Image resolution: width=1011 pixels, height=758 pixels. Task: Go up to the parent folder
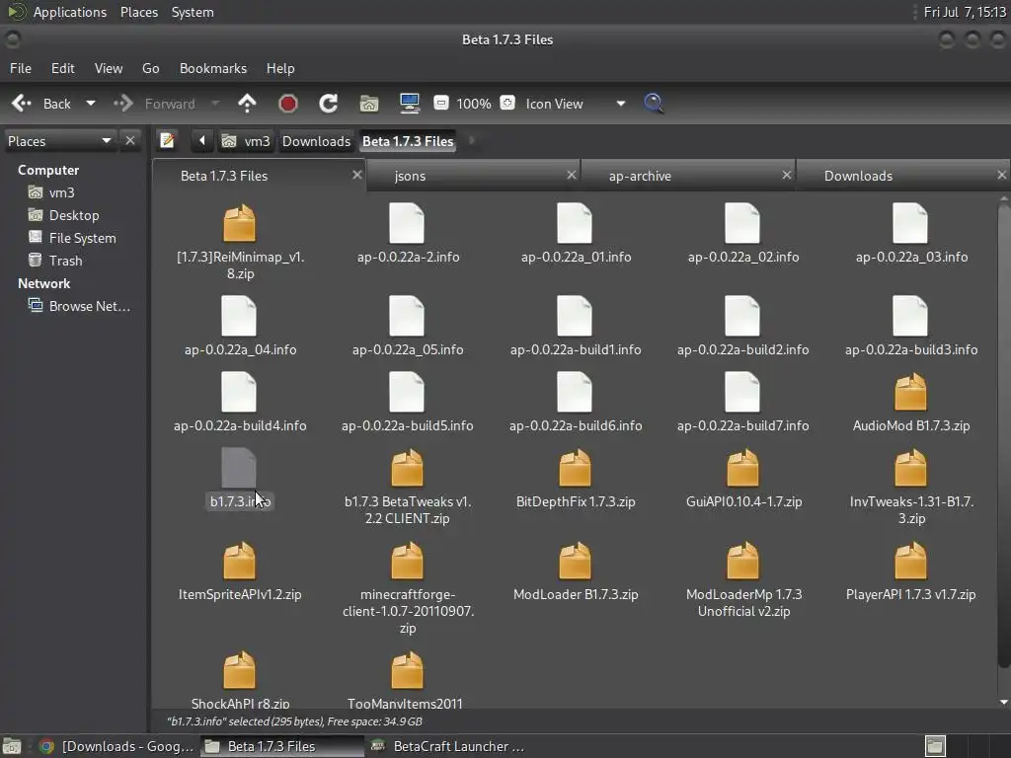247,103
